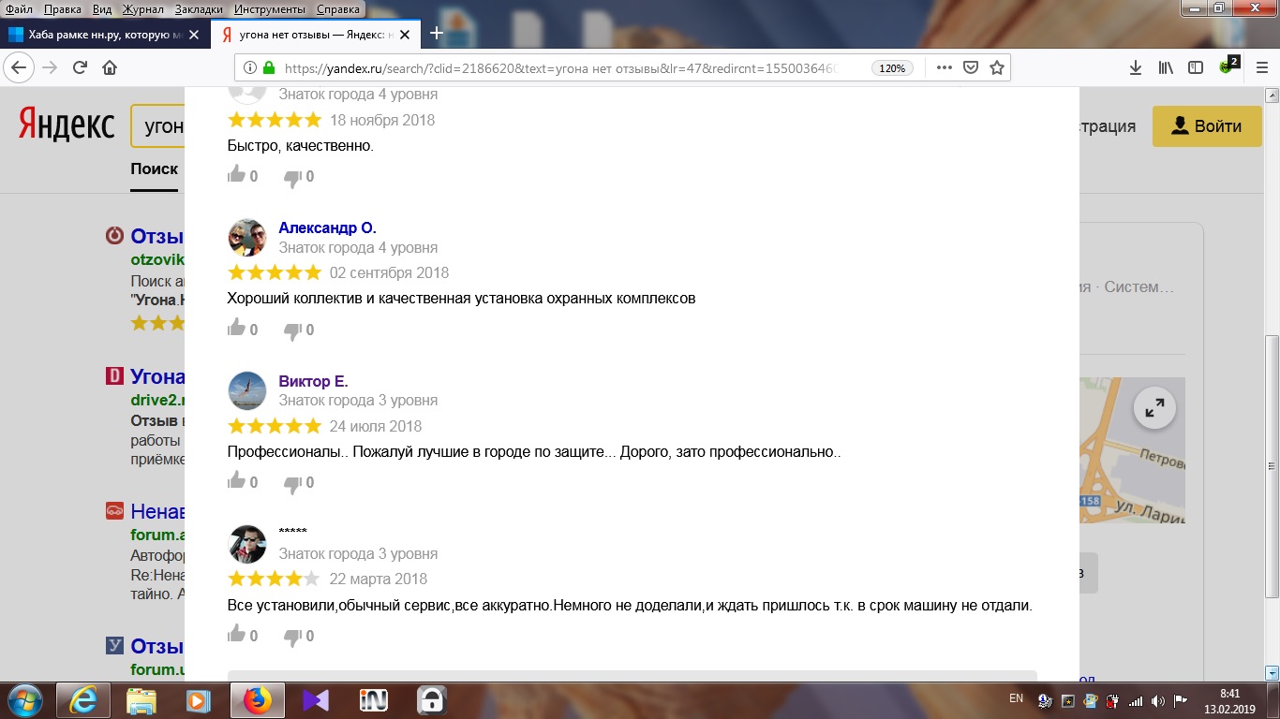This screenshot has height=719, width=1280.
Task: Click the back arrow in Firefox
Action: (20, 67)
